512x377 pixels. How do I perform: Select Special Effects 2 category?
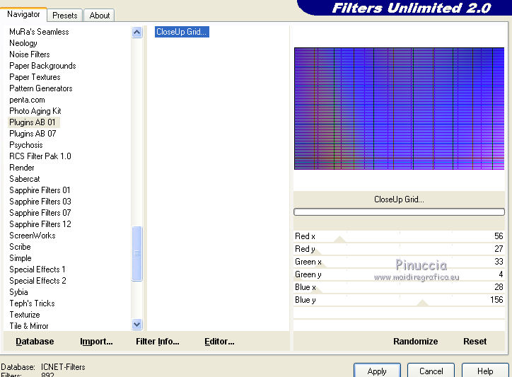[x=37, y=281]
